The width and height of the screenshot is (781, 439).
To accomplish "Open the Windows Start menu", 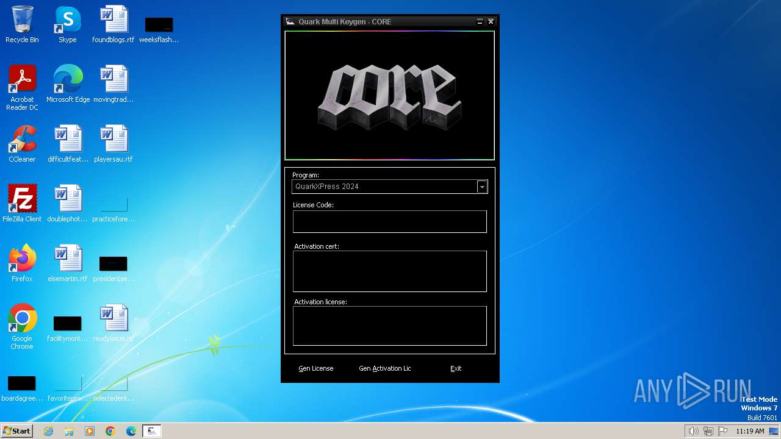I will (x=17, y=431).
